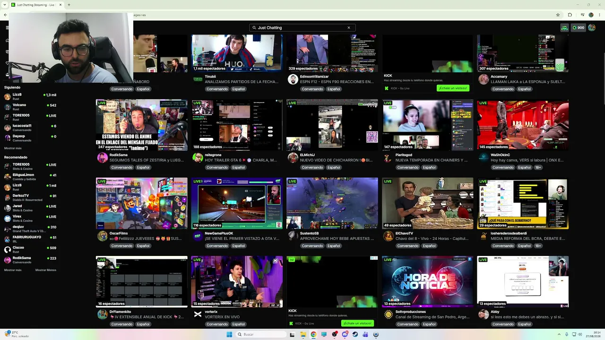Select Conversando tag under losherederosdealberdi
This screenshot has width=605, height=340.
pyautogui.click(x=502, y=246)
